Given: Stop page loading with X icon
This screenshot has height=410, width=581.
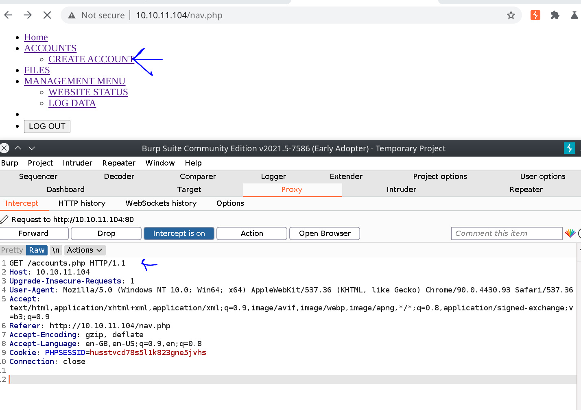Looking at the screenshot, I should tap(47, 15).
